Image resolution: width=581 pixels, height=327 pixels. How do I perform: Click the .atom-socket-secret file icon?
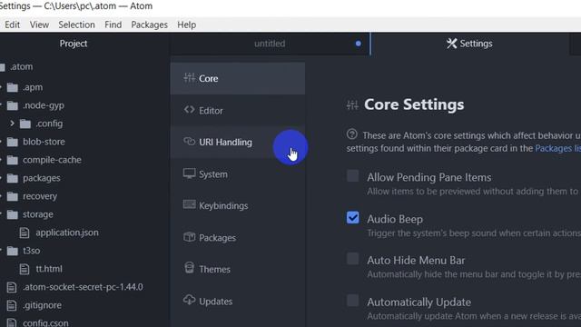[12, 287]
